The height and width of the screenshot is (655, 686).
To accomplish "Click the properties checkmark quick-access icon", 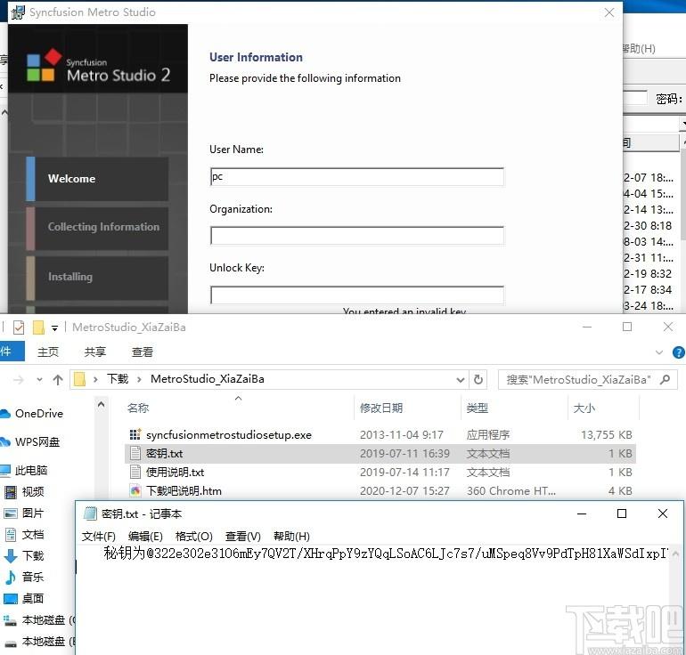I will pyautogui.click(x=19, y=327).
